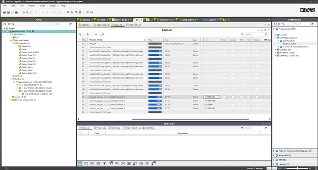Open the Safety Log tab

pyautogui.click(x=148, y=128)
